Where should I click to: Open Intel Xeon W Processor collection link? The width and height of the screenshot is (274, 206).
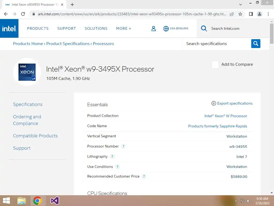click(226, 116)
